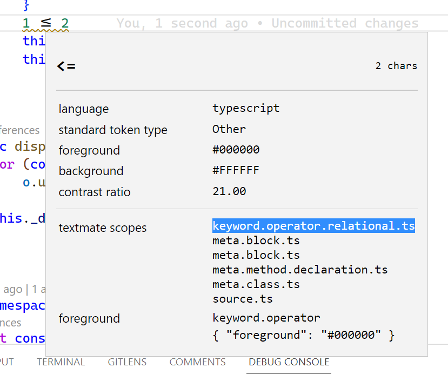Image resolution: width=448 pixels, height=374 pixels.
Task: Click the number 2 in the editor line
Action: pyautogui.click(x=65, y=23)
